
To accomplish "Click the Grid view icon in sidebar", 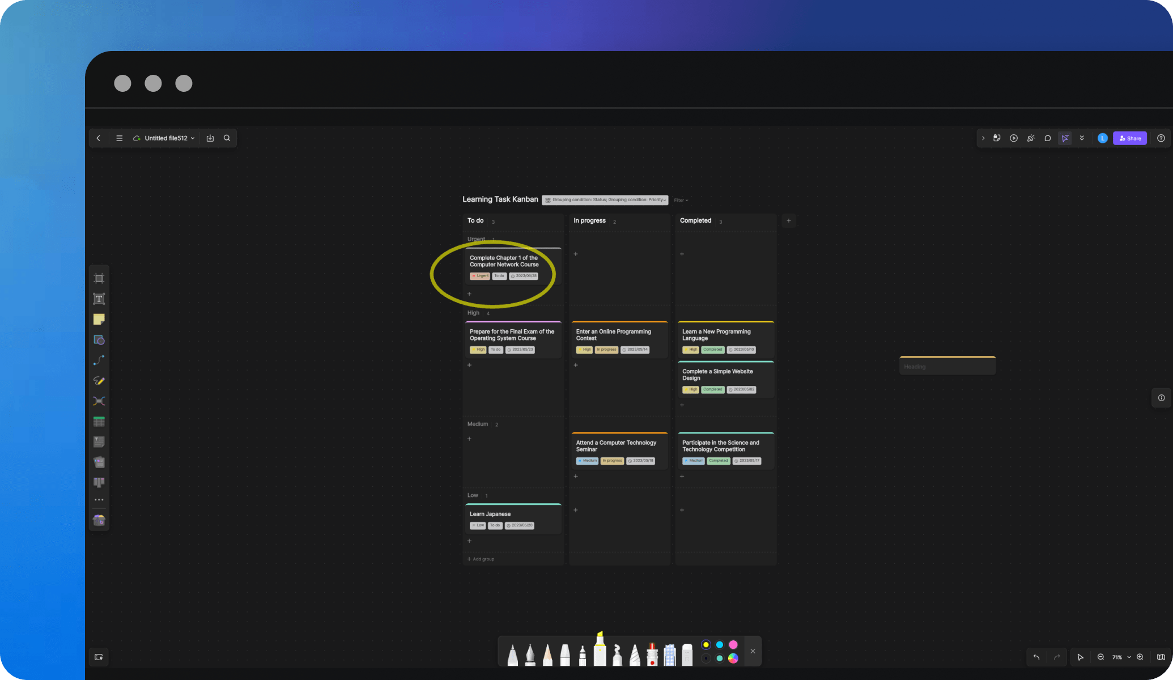I will 100,421.
